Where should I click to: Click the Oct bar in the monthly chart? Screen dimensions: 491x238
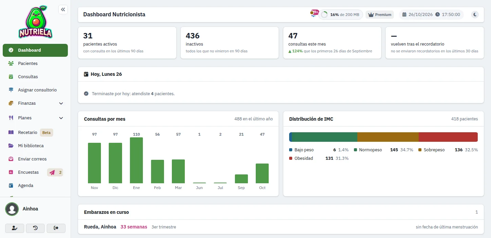262,173
